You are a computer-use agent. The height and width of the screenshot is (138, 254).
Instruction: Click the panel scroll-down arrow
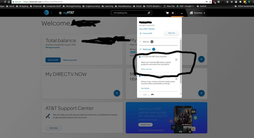coord(181,94)
